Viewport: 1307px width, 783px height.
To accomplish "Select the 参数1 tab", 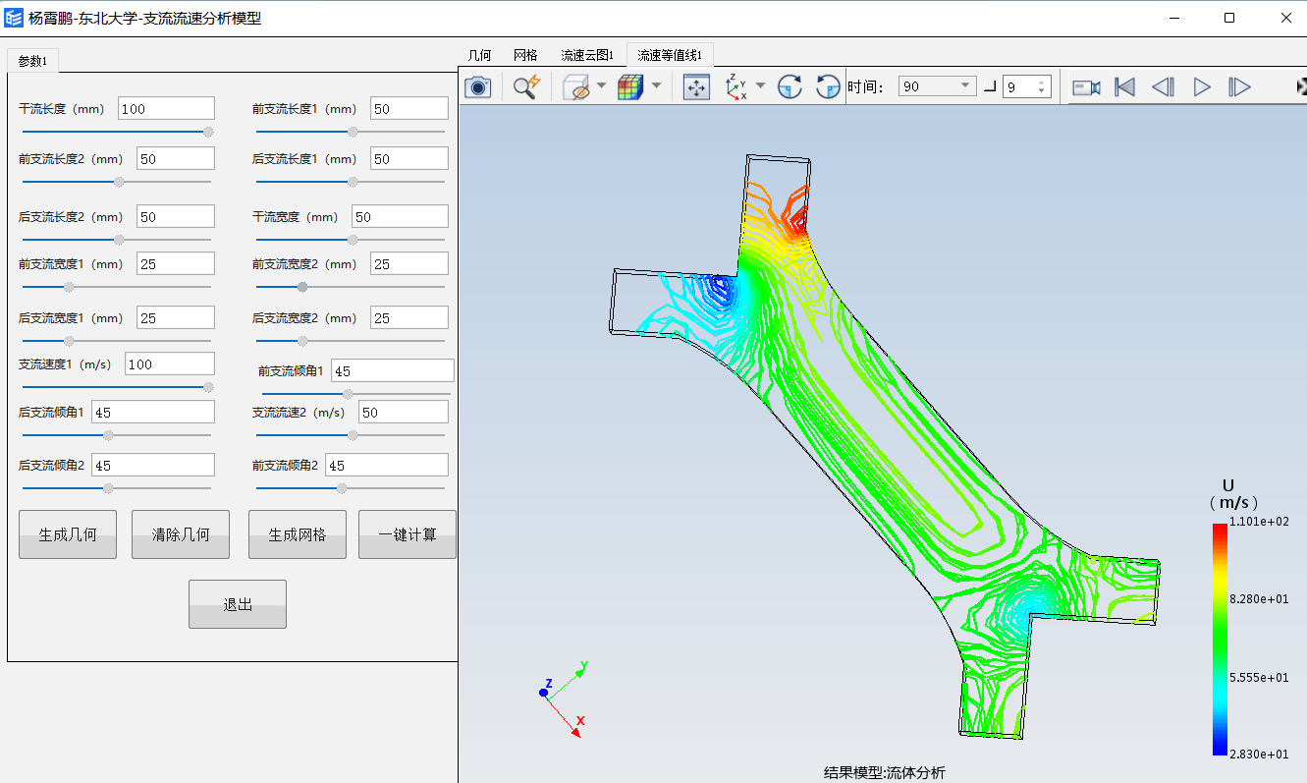I will [x=32, y=60].
